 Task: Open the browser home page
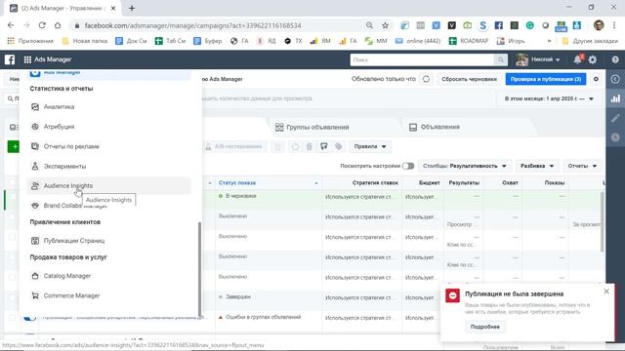coord(58,25)
